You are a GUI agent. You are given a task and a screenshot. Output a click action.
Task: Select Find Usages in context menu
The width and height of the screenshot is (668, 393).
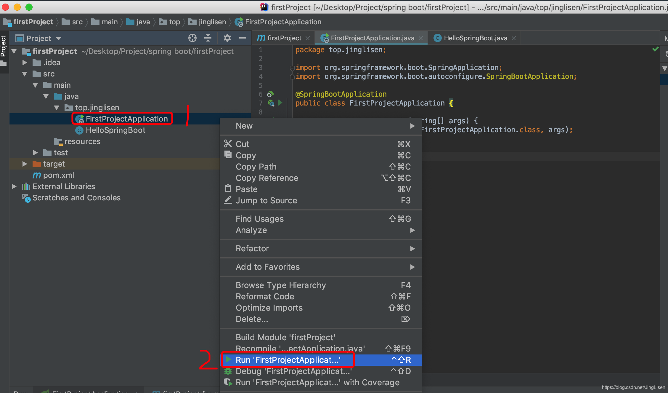click(321, 219)
